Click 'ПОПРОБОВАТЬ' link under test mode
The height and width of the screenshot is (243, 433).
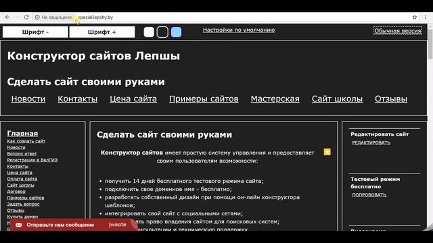click(369, 195)
